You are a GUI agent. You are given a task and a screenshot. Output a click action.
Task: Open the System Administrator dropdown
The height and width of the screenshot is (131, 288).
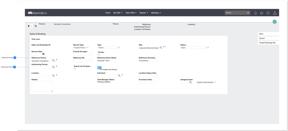point(206,82)
